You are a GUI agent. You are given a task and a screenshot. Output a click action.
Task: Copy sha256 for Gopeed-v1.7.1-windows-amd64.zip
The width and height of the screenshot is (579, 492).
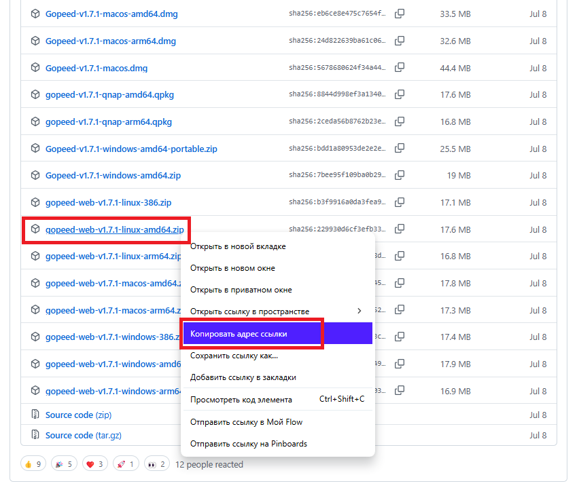[400, 175]
